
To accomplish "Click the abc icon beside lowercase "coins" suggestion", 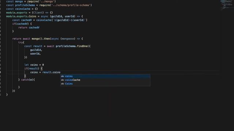I will coord(63,76).
